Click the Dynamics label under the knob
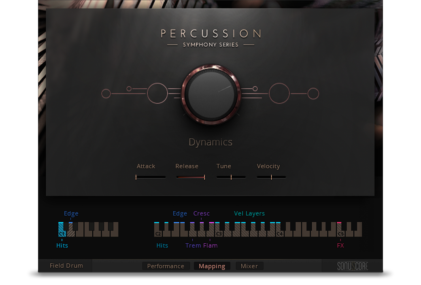 (x=210, y=142)
